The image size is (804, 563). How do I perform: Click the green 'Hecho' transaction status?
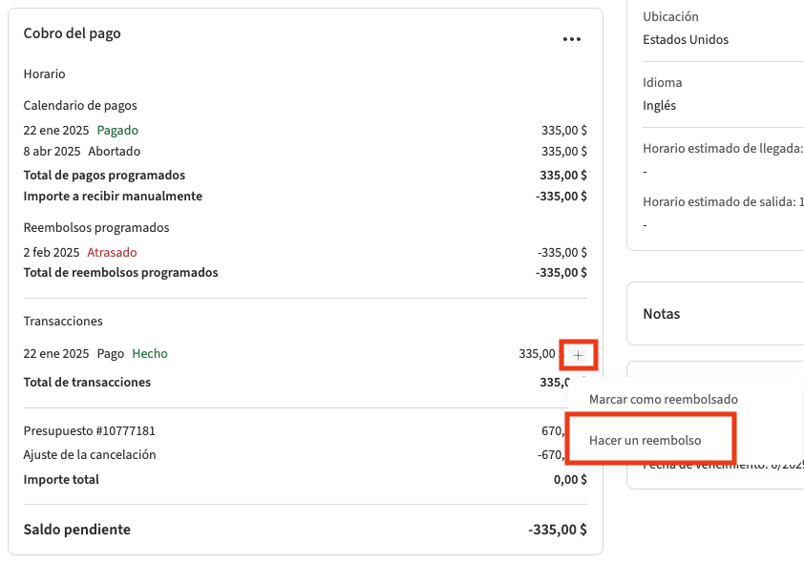149,354
